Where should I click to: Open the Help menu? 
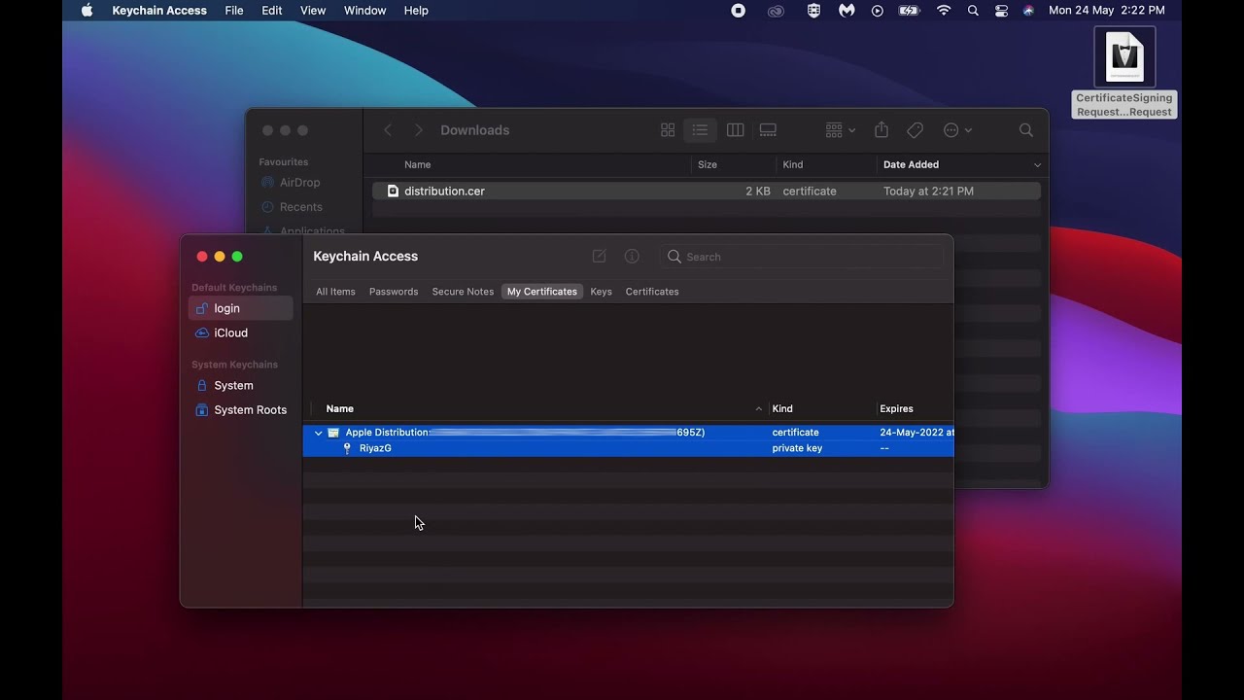pos(416,11)
